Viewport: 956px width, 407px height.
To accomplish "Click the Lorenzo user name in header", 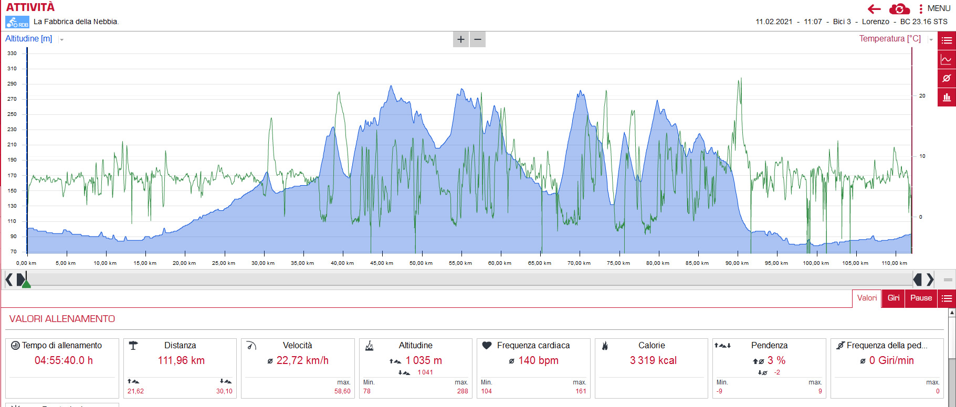I will point(876,22).
